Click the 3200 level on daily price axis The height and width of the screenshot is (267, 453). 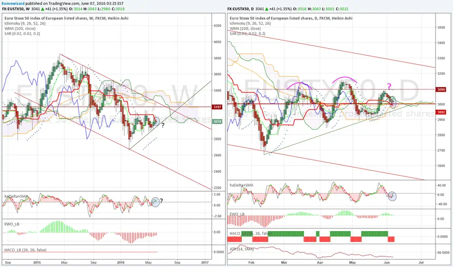tap(441, 74)
